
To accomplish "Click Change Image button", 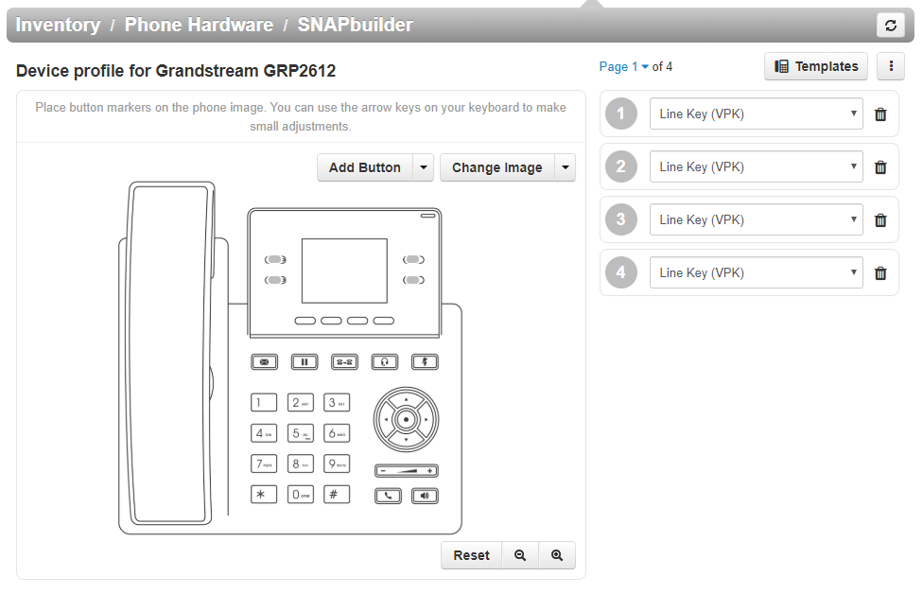I will (497, 167).
